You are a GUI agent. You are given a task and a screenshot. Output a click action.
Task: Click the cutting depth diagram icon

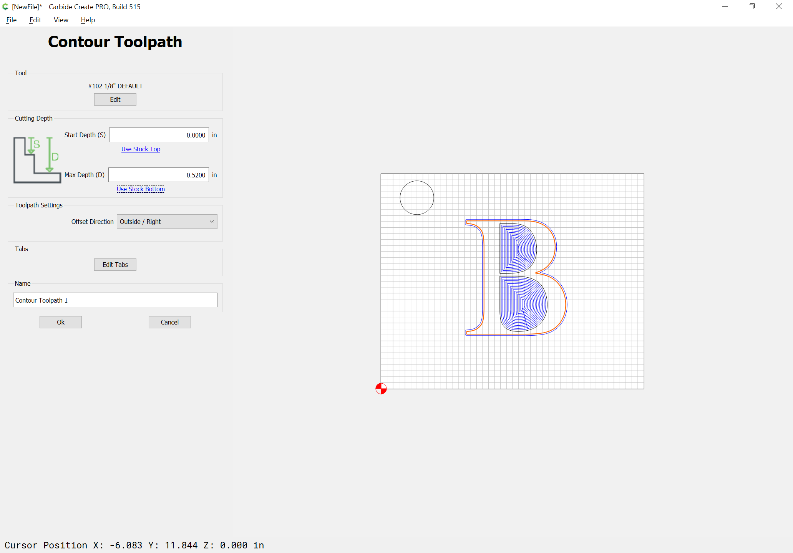37,159
